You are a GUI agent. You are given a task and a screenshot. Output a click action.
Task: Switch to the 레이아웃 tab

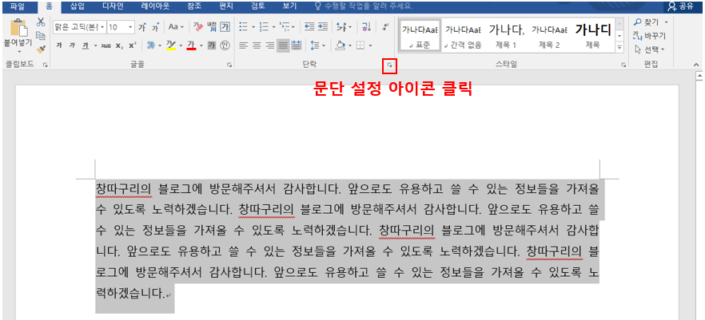click(x=155, y=6)
